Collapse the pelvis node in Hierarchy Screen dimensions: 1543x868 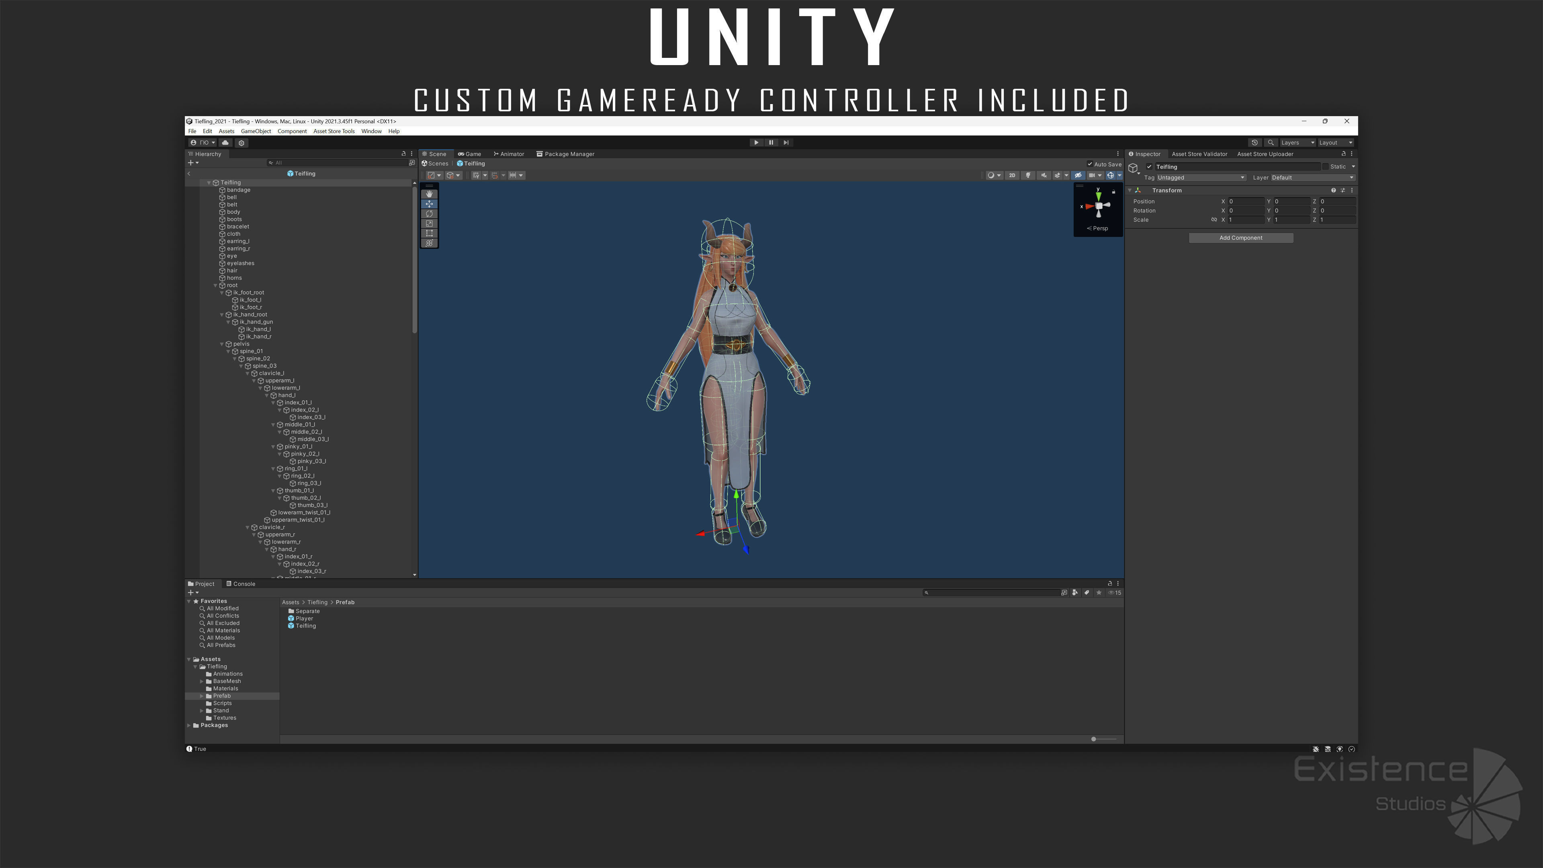222,344
